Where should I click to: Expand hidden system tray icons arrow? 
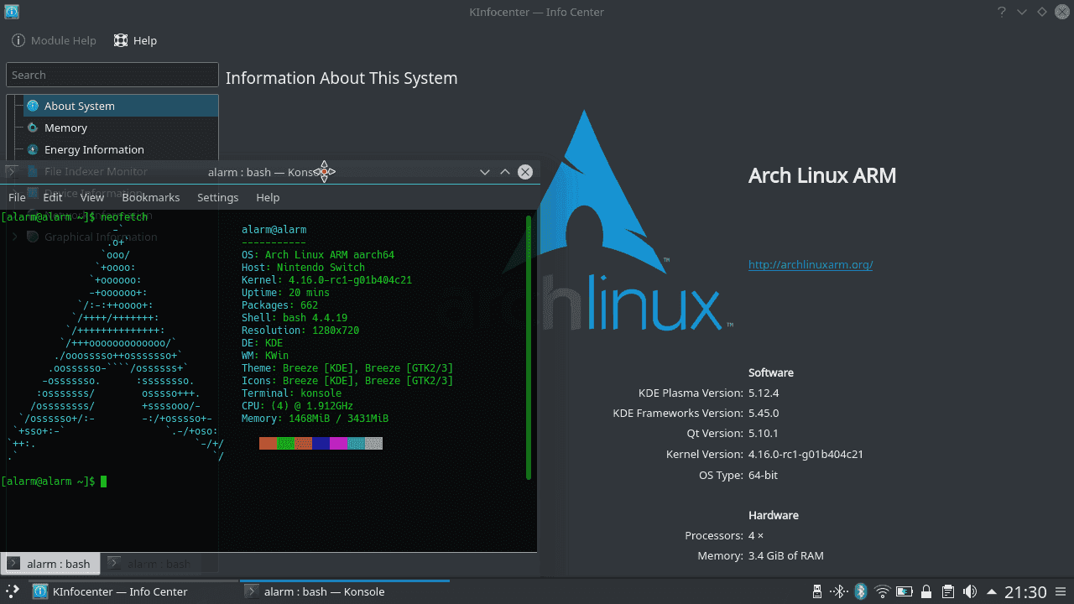991,591
